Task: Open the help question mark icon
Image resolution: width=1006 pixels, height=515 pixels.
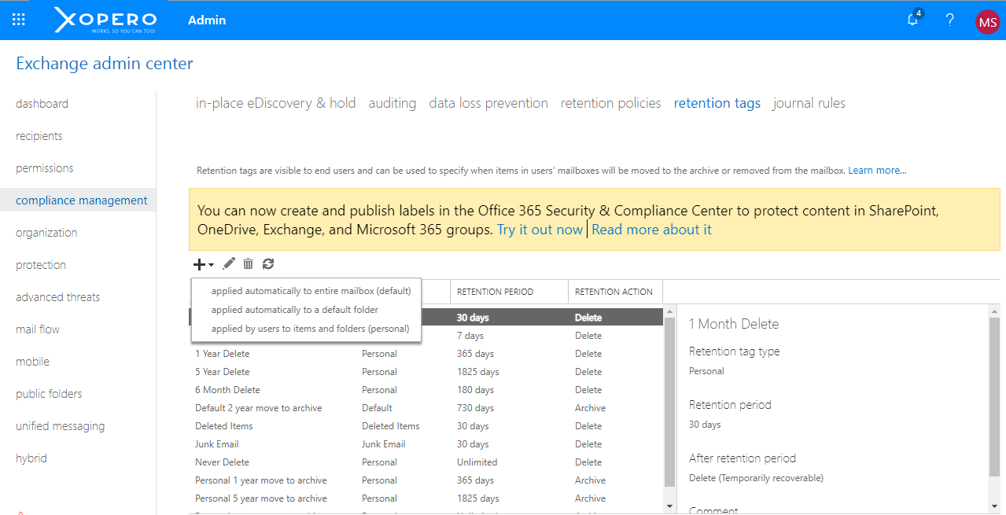Action: pos(950,20)
